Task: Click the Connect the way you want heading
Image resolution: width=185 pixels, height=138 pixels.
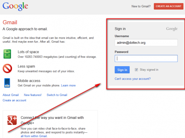Action: (x=52, y=120)
